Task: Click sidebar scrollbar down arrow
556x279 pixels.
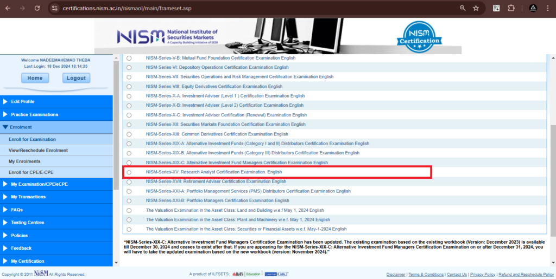Action: (116, 263)
